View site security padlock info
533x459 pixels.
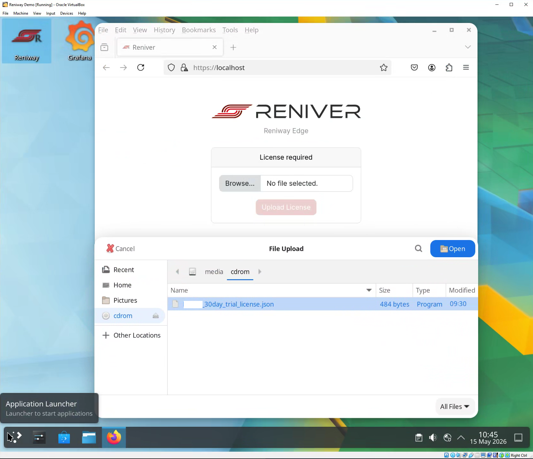[184, 68]
